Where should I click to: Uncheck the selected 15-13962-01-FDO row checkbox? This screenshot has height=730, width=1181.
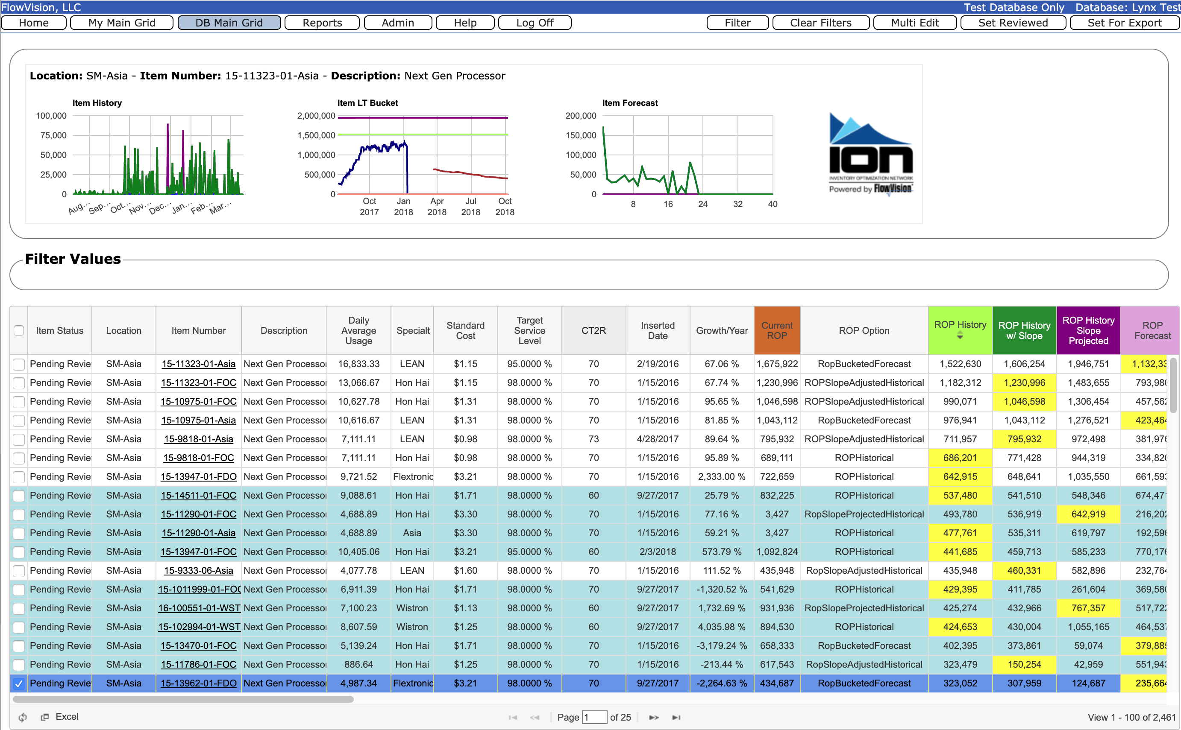[x=18, y=683]
